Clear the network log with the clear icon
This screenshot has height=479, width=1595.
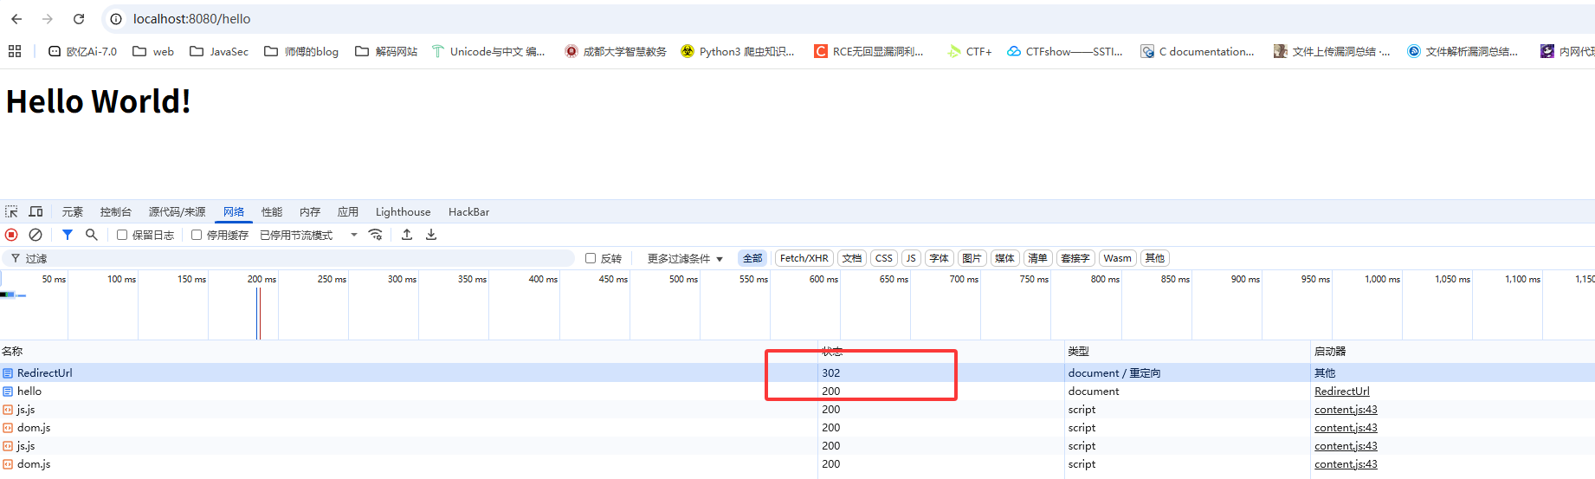click(36, 235)
